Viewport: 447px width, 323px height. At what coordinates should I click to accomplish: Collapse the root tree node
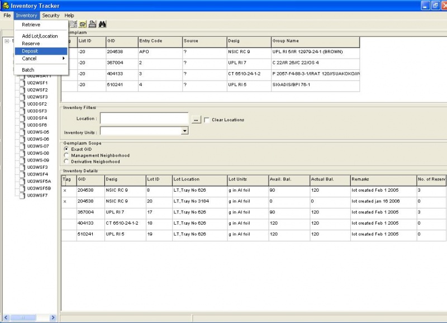point(7,41)
